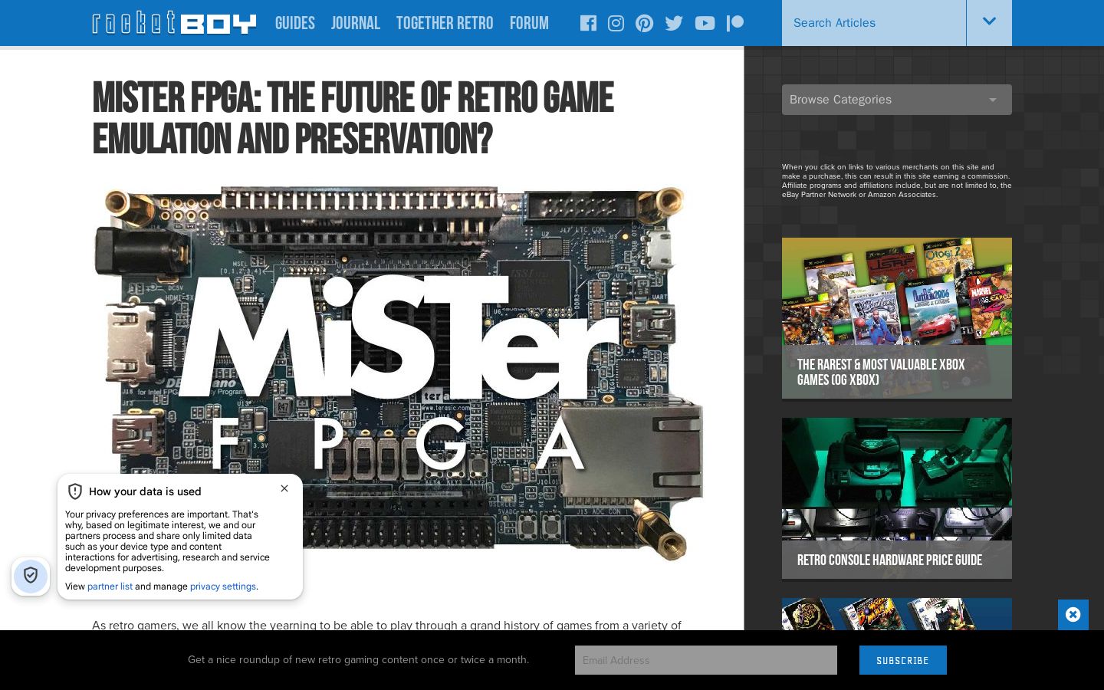This screenshot has width=1104, height=690.
Task: Click the Subscribe button
Action: coord(903,660)
